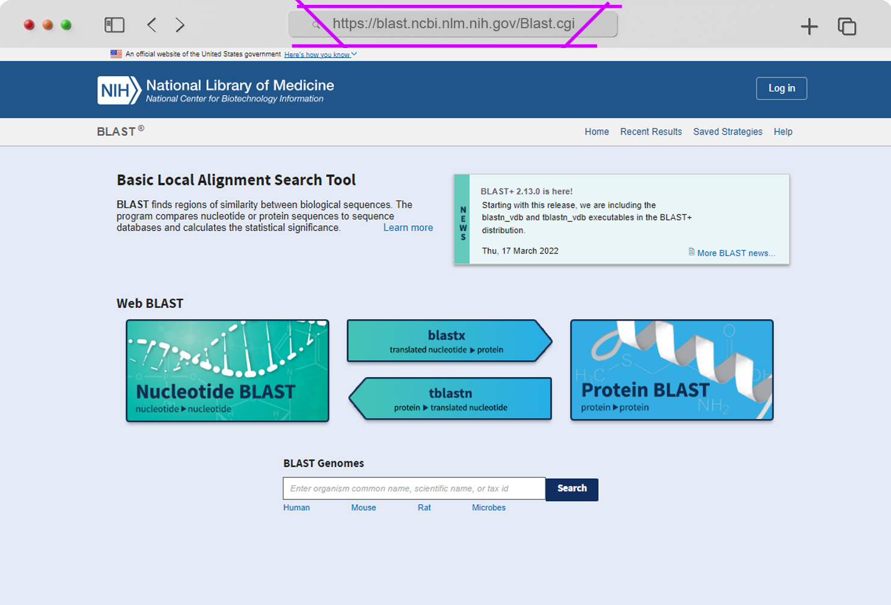Show the tab overview icon
The height and width of the screenshot is (605, 891).
point(847,26)
